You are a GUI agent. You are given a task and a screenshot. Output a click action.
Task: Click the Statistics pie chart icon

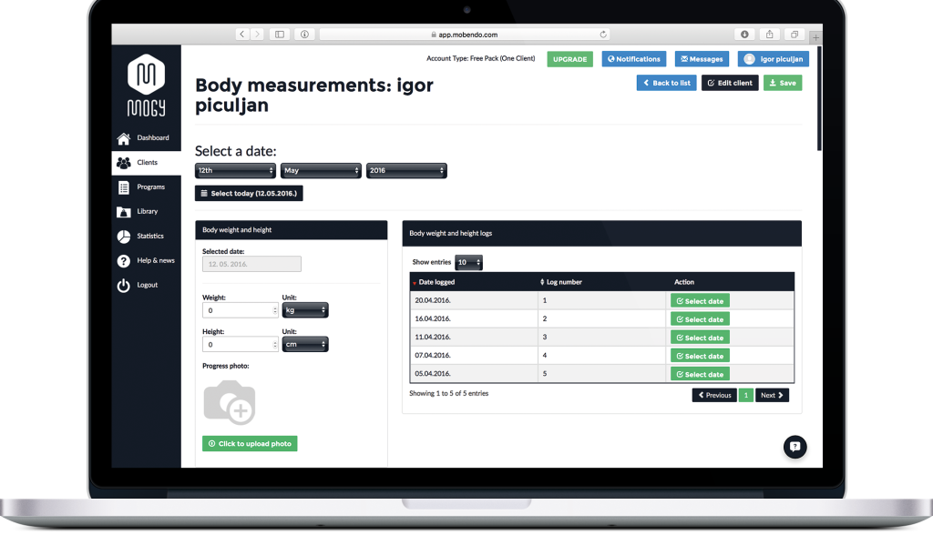(x=123, y=237)
